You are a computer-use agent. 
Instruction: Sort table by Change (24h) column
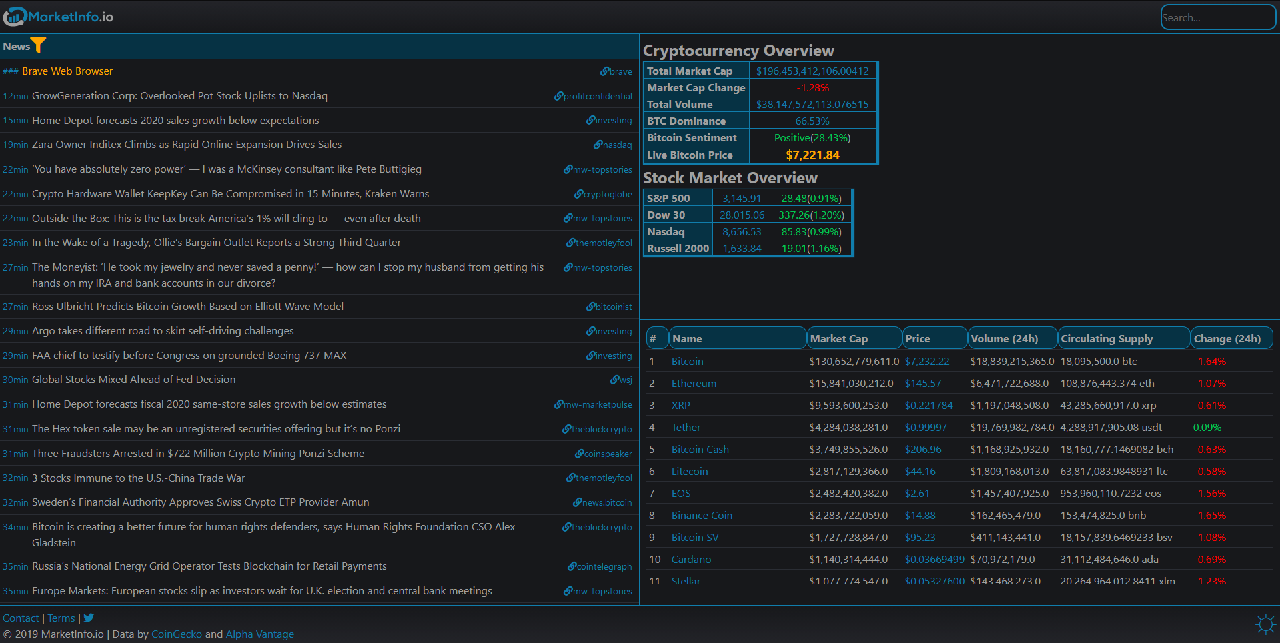1231,338
